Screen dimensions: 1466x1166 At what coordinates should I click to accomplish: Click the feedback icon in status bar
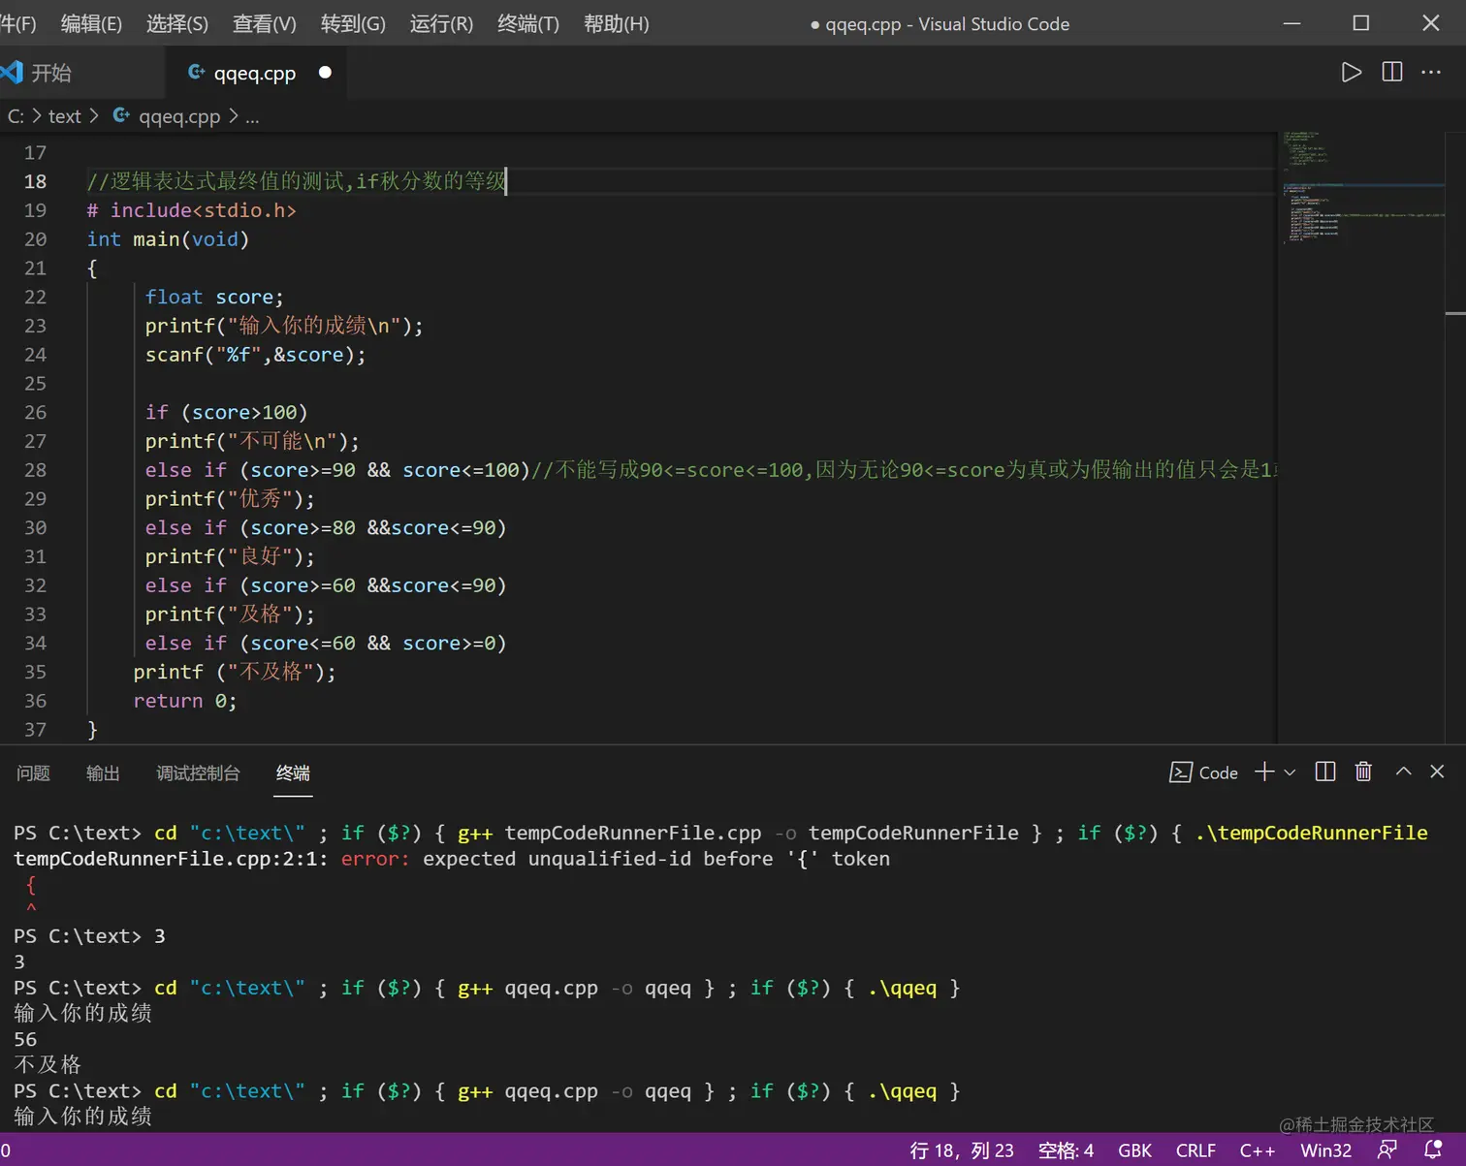tap(1387, 1150)
